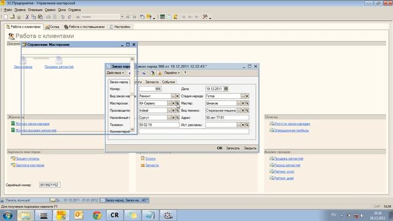Click the Заказ наряд document icon in background

23,60
